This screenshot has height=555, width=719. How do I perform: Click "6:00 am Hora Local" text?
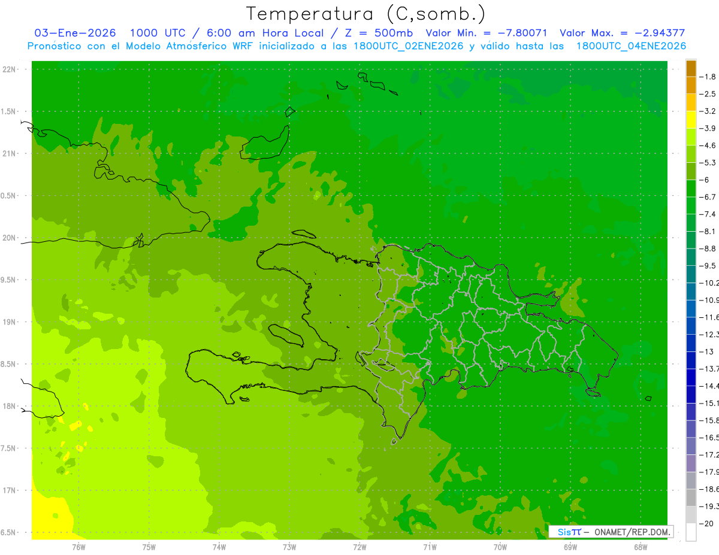pyautogui.click(x=264, y=33)
